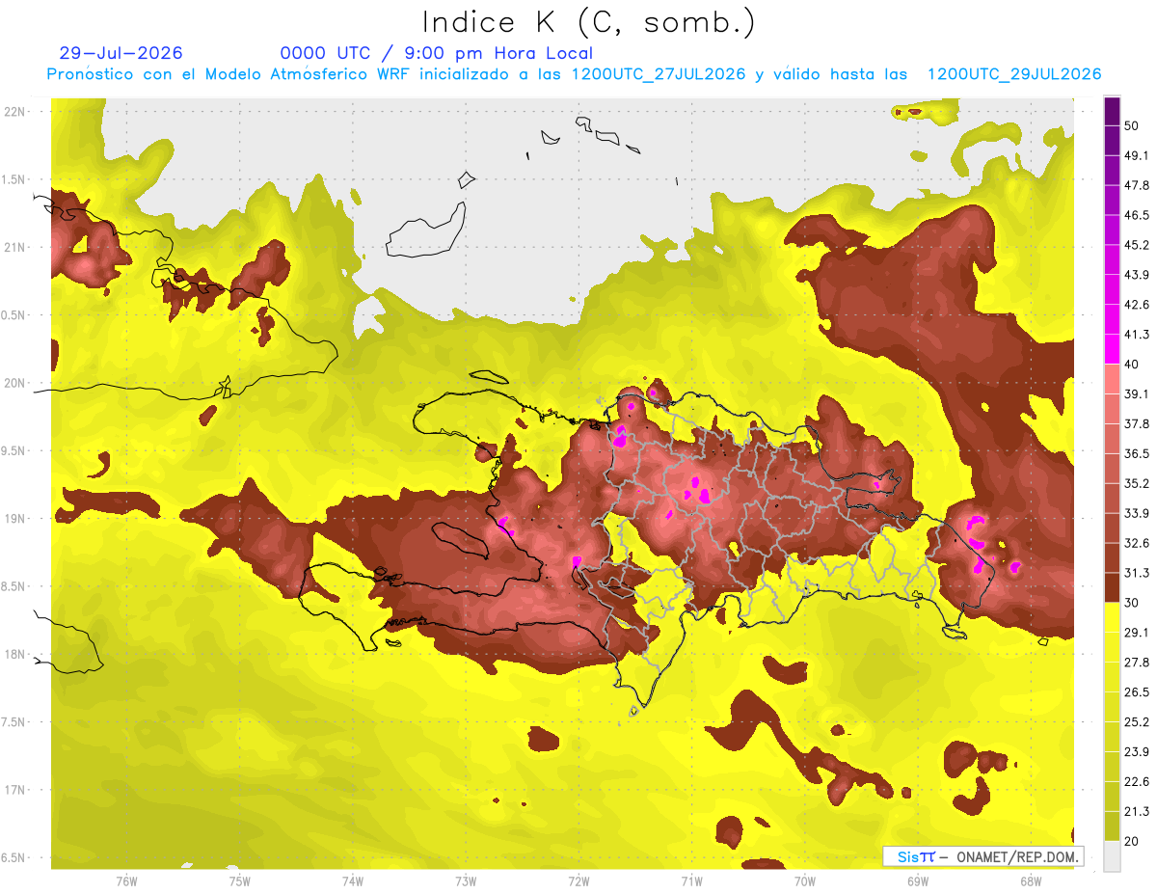Image resolution: width=1157 pixels, height=894 pixels.
Task: Click the '69W' longitude axis label
Action: tap(918, 881)
